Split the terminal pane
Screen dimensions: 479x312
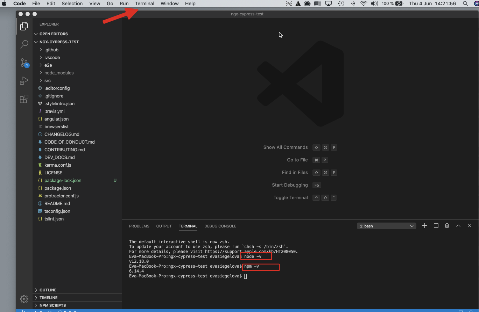click(x=436, y=226)
